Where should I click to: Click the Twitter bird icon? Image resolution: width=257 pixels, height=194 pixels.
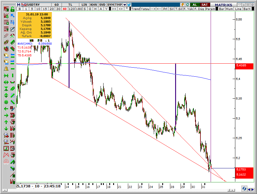point(129,5)
